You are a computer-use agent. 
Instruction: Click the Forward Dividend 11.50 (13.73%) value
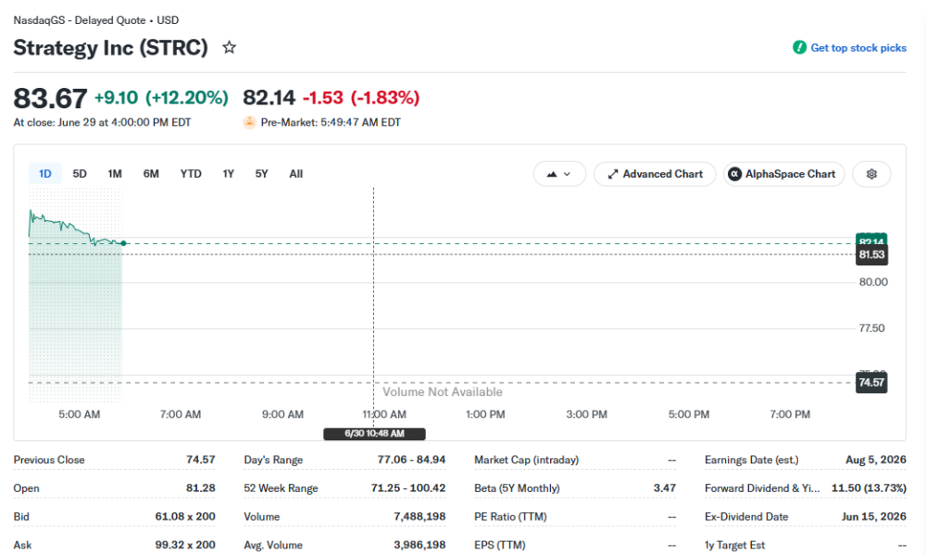(x=869, y=488)
